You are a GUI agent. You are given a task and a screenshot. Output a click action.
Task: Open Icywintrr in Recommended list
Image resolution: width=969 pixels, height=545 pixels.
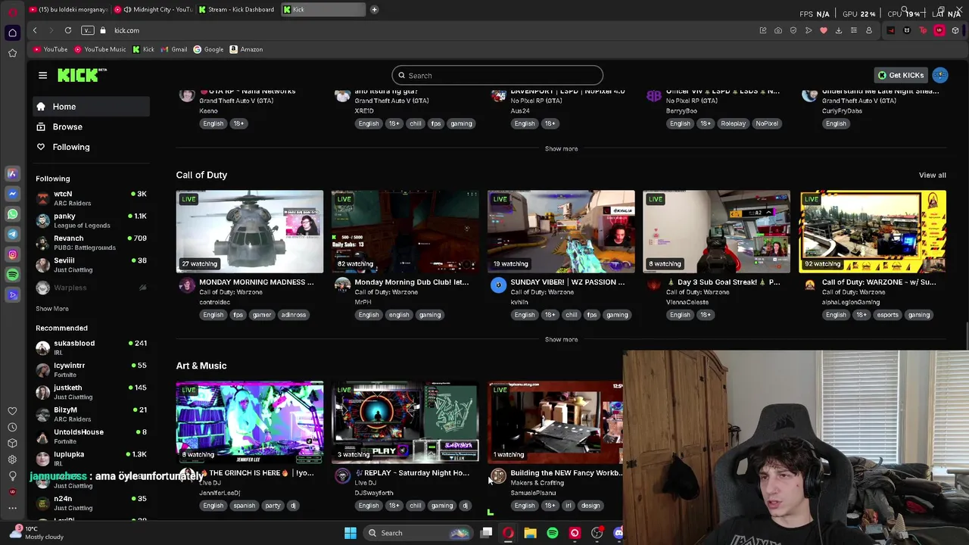click(x=91, y=369)
